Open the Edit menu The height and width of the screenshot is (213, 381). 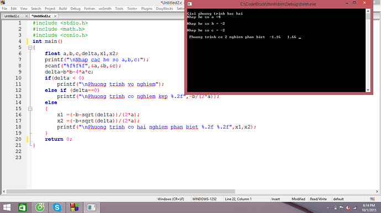coord(14,8)
